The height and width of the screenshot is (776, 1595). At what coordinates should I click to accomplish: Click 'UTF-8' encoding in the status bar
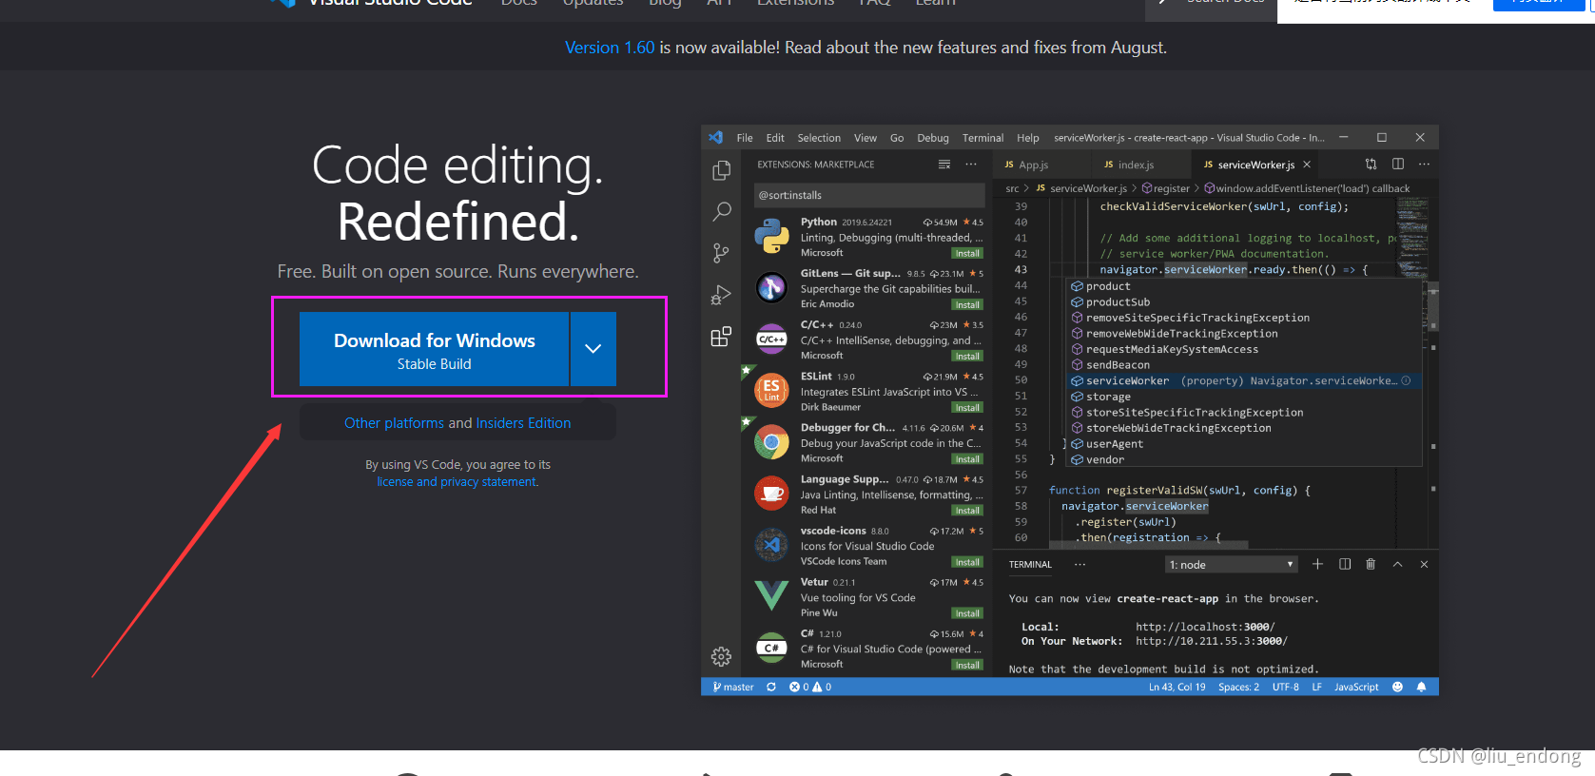(x=1285, y=687)
